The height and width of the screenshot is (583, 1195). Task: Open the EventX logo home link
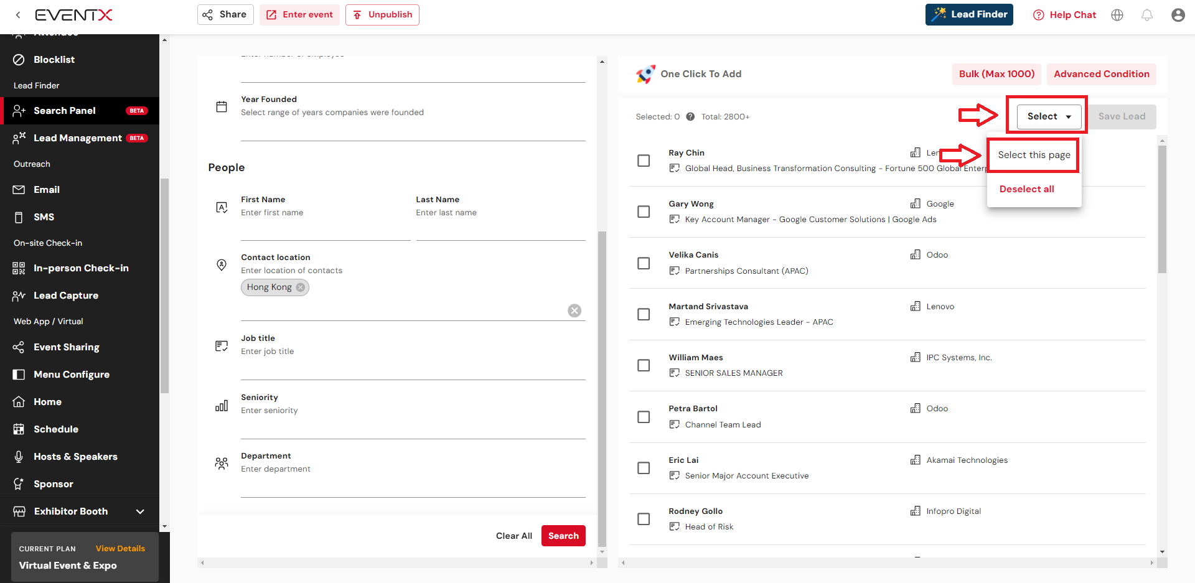click(73, 15)
